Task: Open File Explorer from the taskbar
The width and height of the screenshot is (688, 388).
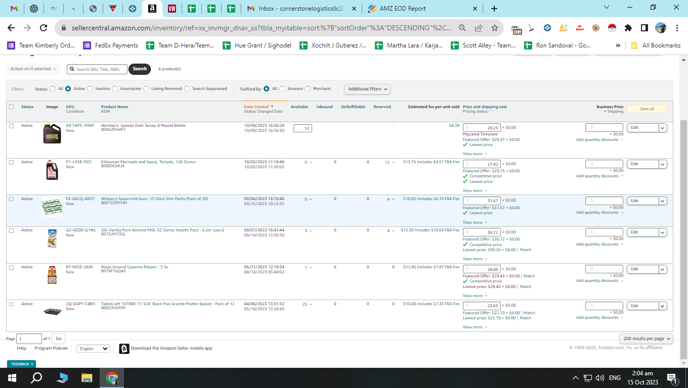Action: click(x=87, y=377)
